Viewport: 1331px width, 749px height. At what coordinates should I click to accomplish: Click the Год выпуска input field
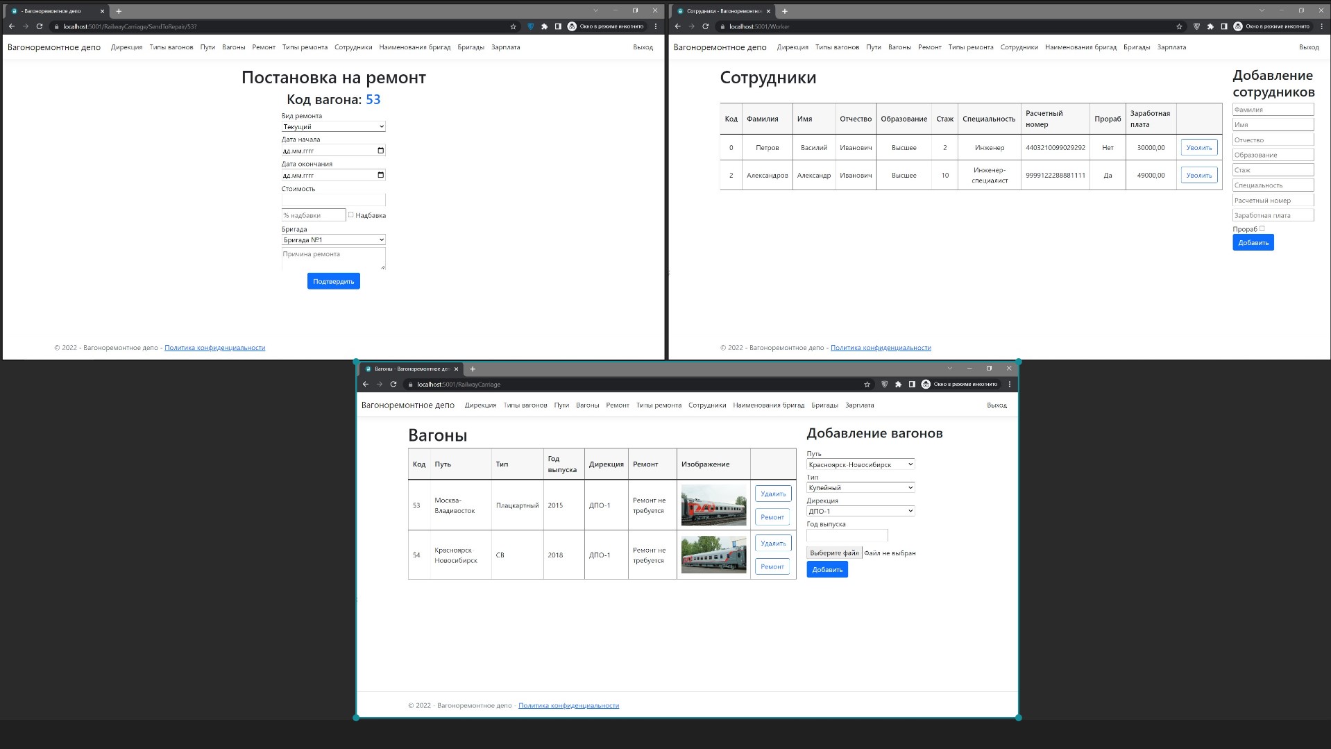tap(847, 535)
